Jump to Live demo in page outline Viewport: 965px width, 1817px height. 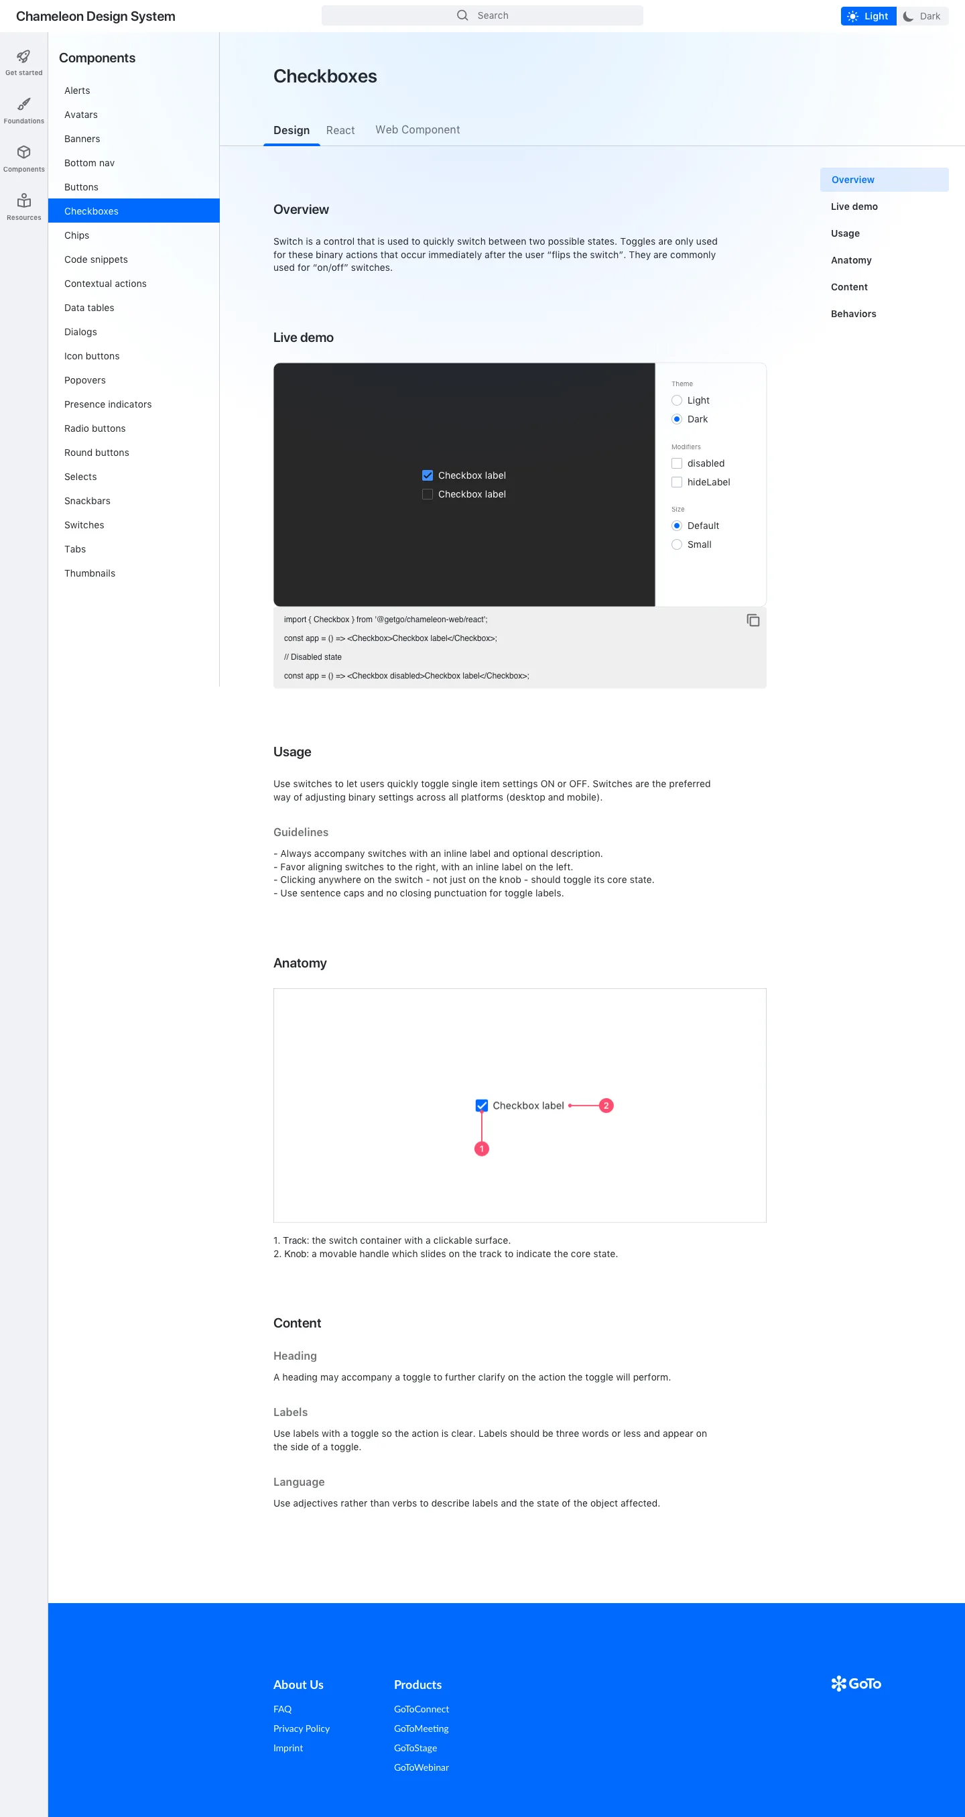pyautogui.click(x=854, y=207)
